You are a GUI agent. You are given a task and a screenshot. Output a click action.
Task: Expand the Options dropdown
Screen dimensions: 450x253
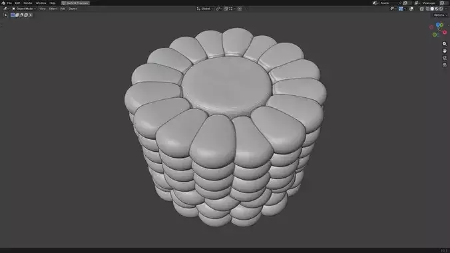(441, 15)
